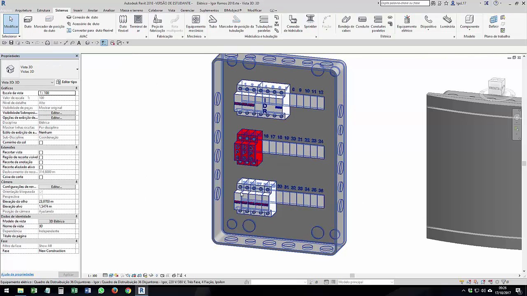Image resolution: width=527 pixels, height=296 pixels.
Task: Open the Ajuda de propriedades link
Action: tap(17, 274)
